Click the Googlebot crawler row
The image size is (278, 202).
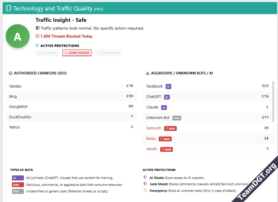pos(71,107)
